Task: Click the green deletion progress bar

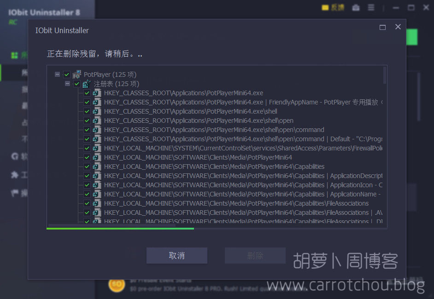Action: click(x=120, y=229)
